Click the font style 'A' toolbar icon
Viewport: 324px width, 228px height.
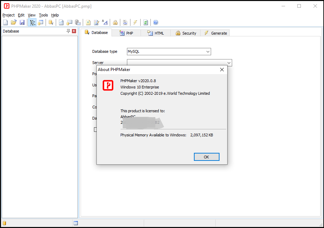(x=105, y=22)
